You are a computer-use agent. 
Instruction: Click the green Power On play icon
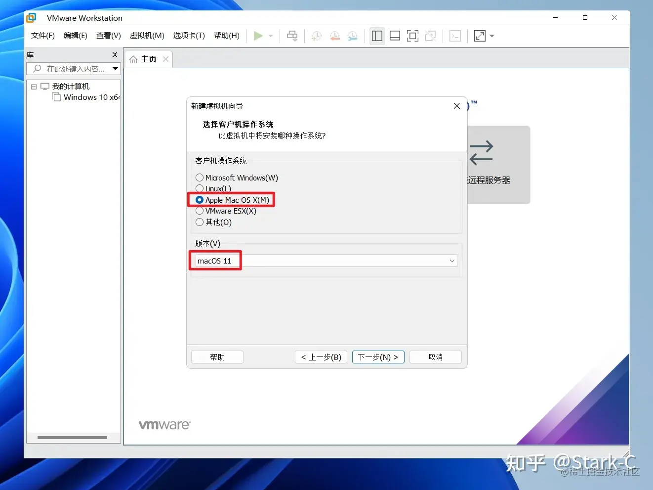pos(258,36)
